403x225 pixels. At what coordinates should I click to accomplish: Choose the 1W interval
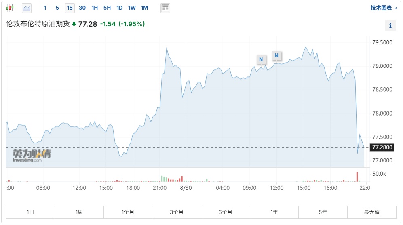coord(132,8)
